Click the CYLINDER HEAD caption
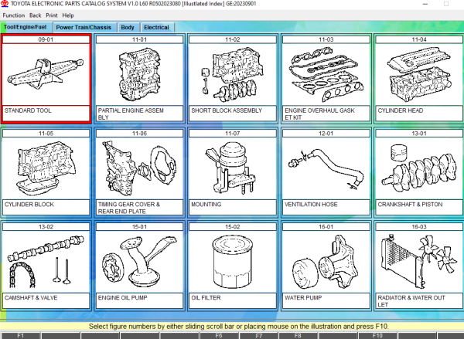Image resolution: width=464 pixels, height=339 pixels. (x=419, y=114)
